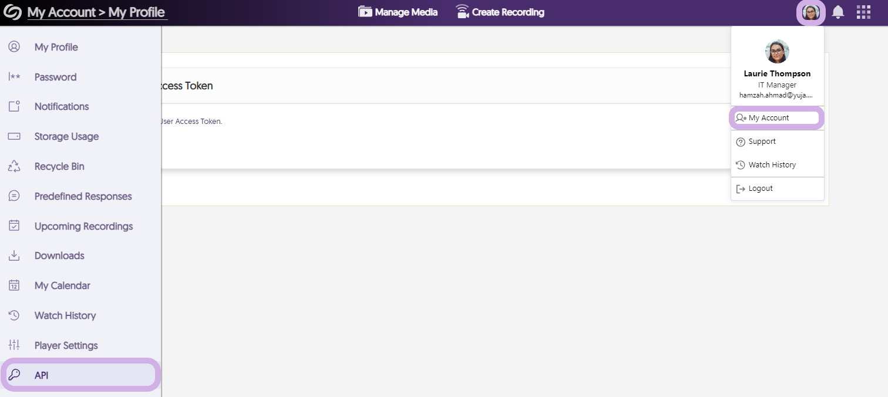Choose Support in the user menu

(762, 142)
